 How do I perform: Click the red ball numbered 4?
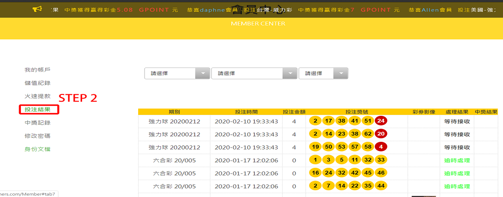coord(381,147)
